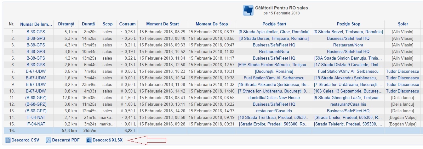The width and height of the screenshot is (423, 149).
Task: Open stop 59A Strada Simion Bărnuțiu row 5
Action: [348, 58]
